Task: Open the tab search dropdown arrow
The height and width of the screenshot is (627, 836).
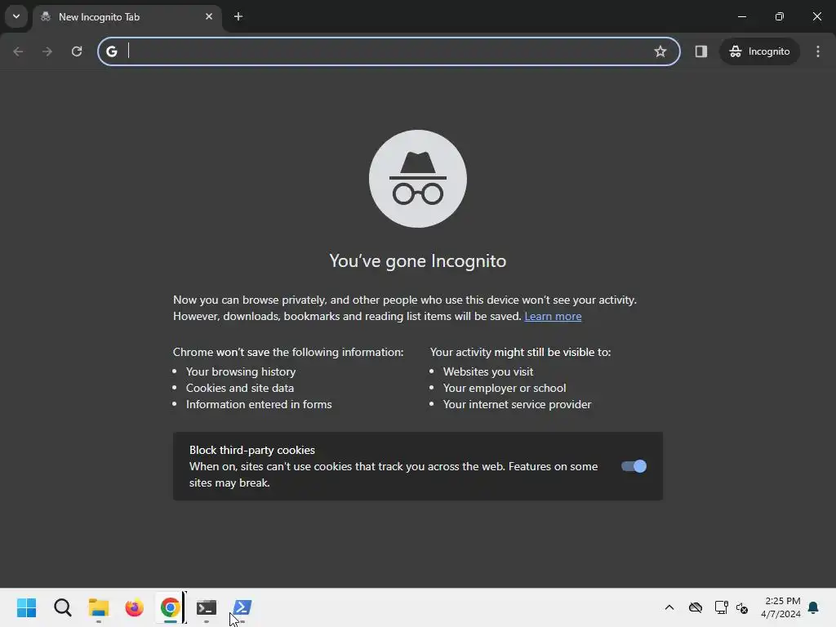Action: [16, 16]
